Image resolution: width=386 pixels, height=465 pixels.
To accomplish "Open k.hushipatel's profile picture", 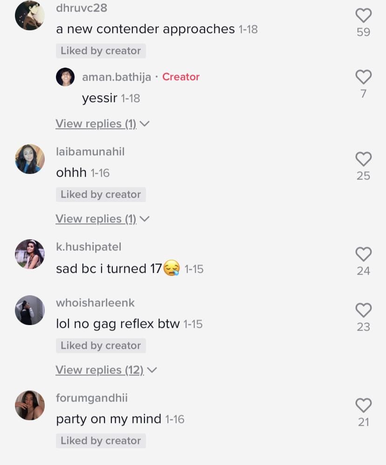I will (30, 254).
